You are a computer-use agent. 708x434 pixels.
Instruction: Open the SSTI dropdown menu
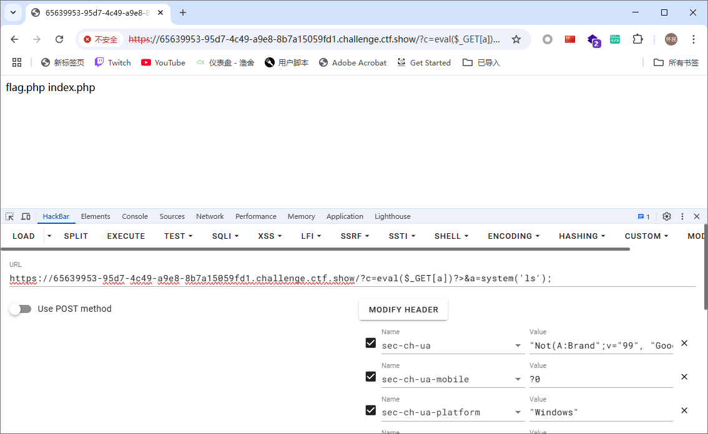[402, 236]
